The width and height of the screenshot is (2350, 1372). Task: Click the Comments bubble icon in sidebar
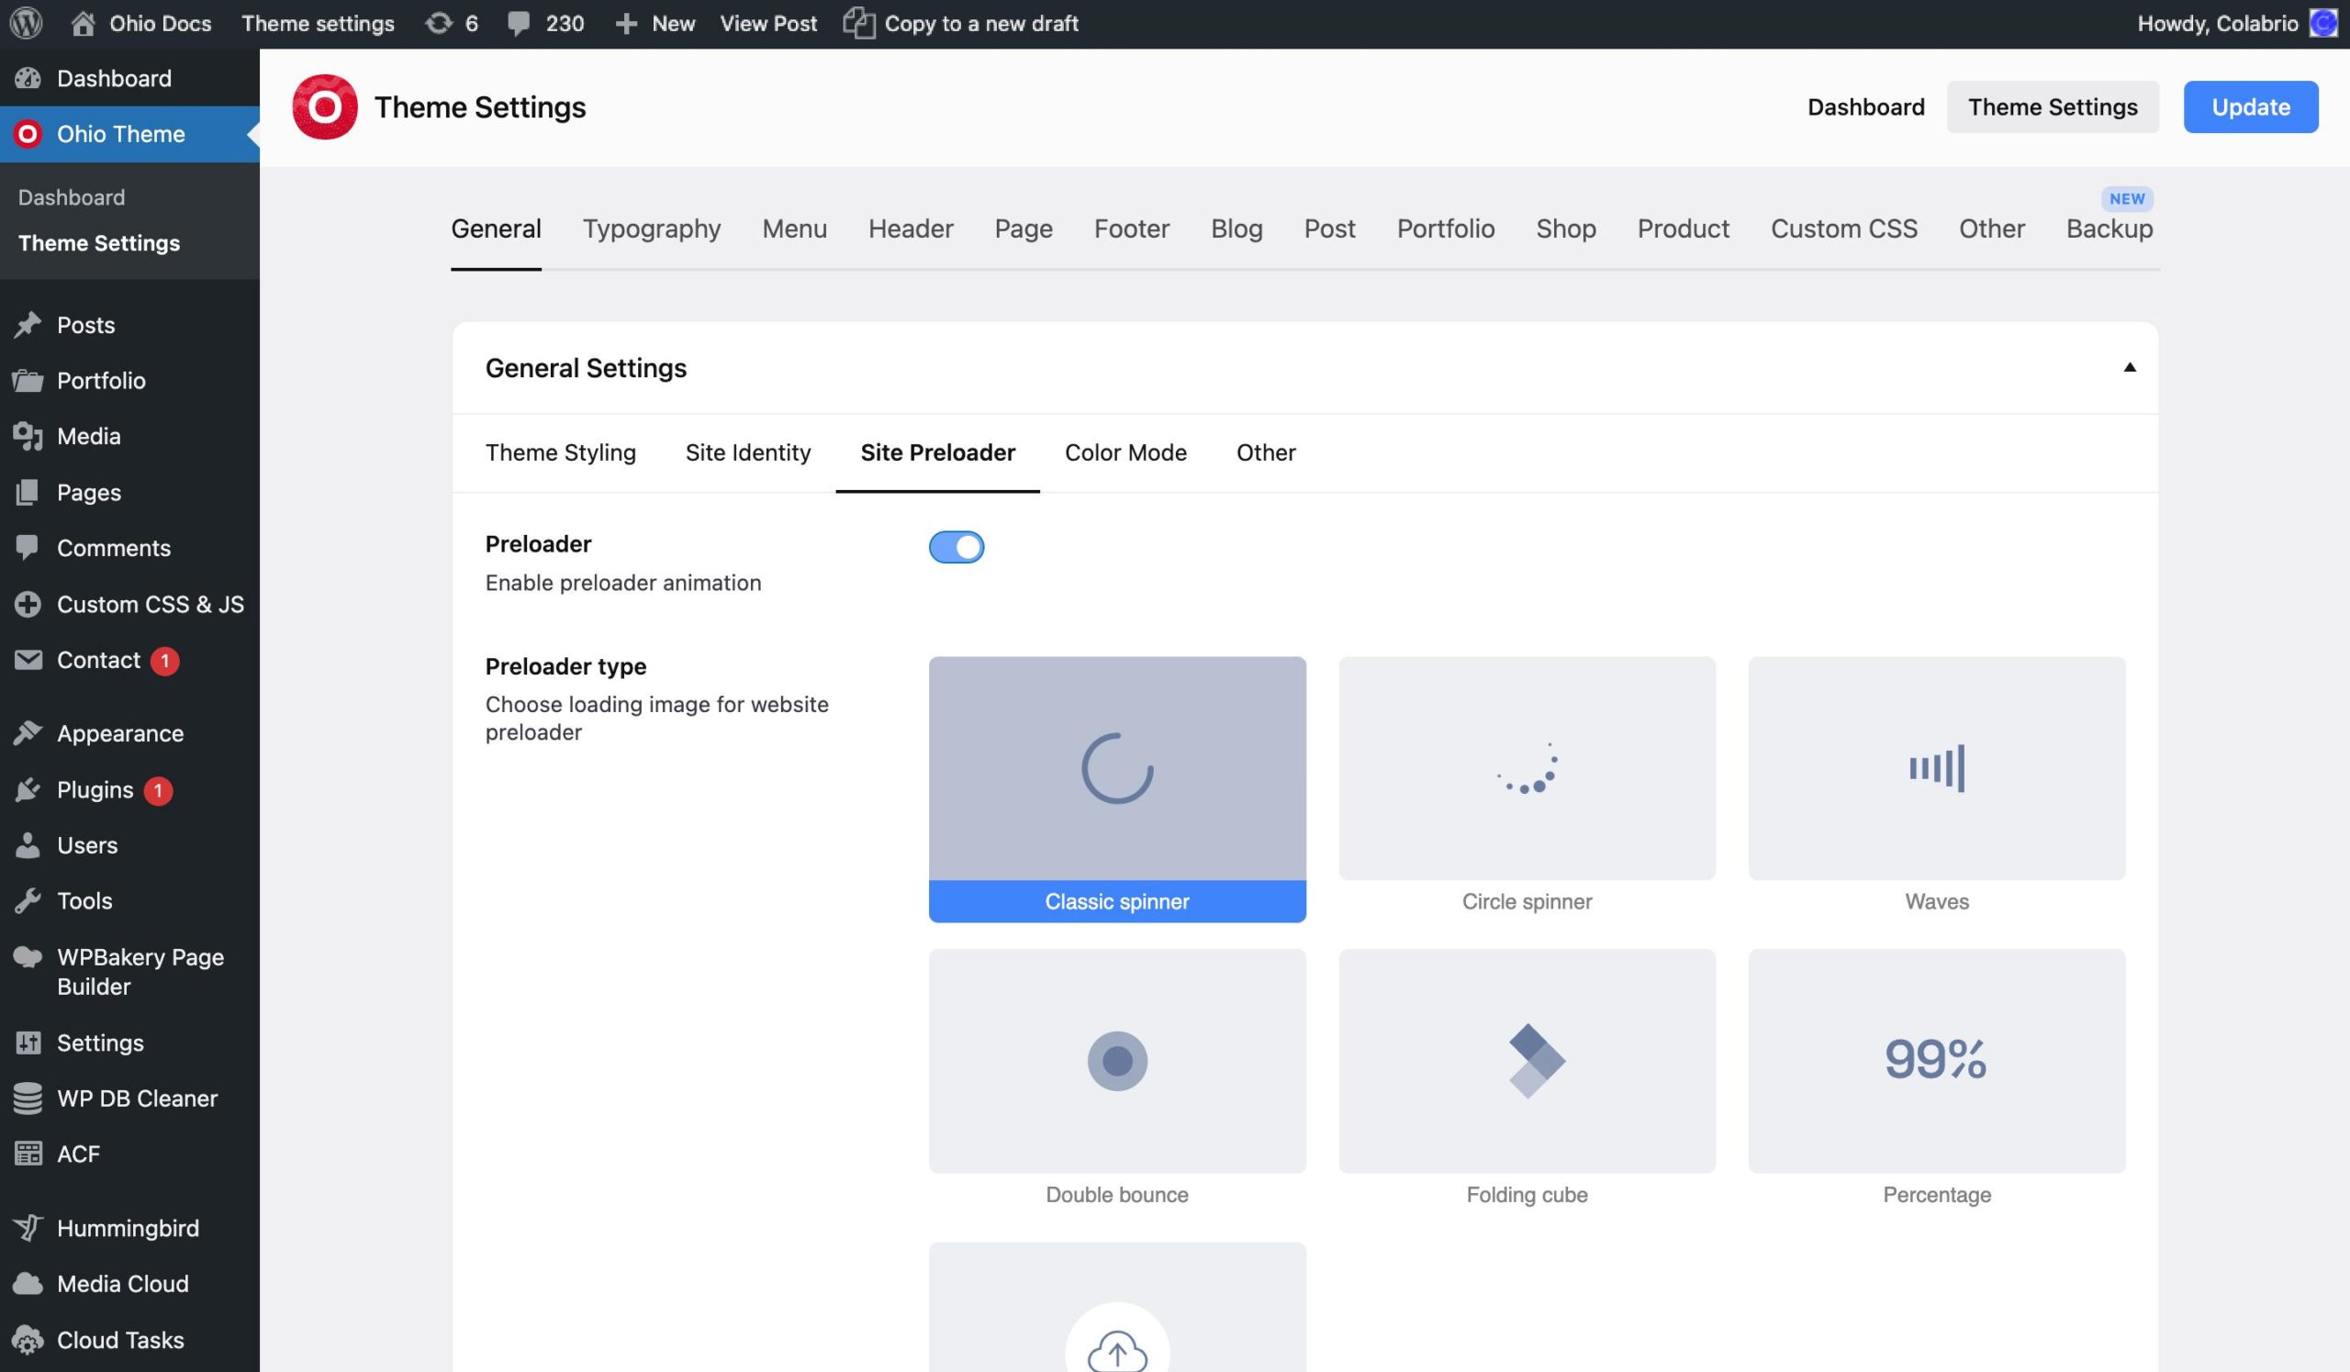pos(28,547)
